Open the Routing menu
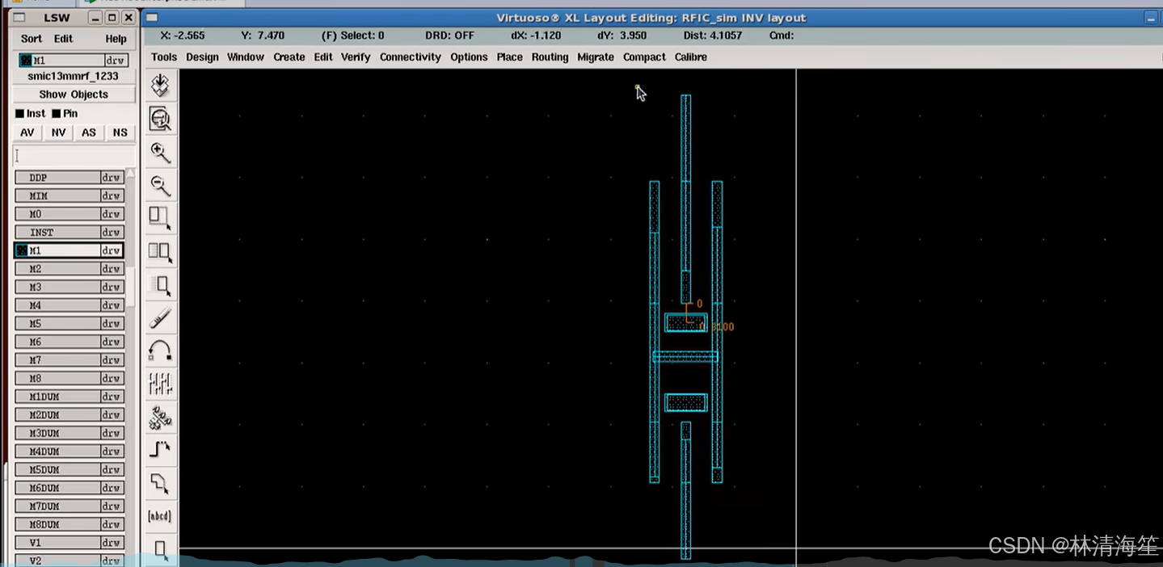The width and height of the screenshot is (1163, 567). 550,57
